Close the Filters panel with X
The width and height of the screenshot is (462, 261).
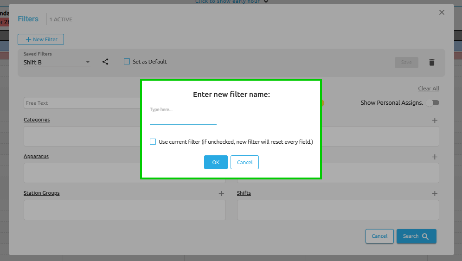[442, 13]
